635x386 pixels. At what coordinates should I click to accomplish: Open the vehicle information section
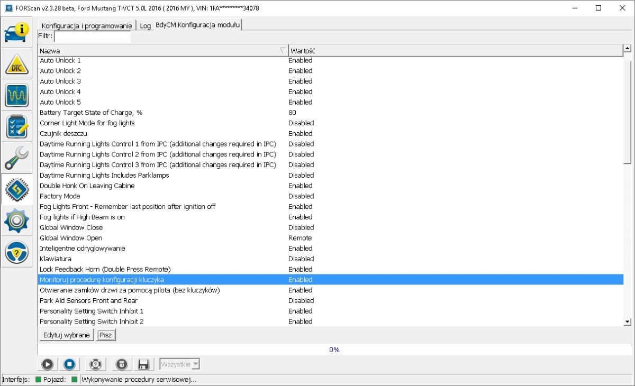[17, 32]
